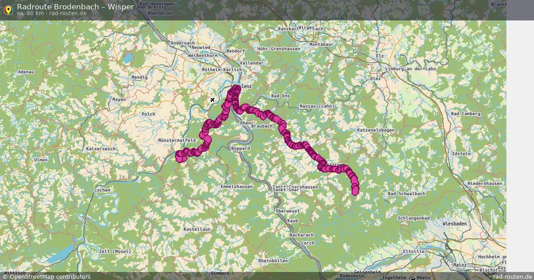Viewport: 534px width, 280px height.
Task: Click the Ulmen town label
Action: click(x=40, y=160)
